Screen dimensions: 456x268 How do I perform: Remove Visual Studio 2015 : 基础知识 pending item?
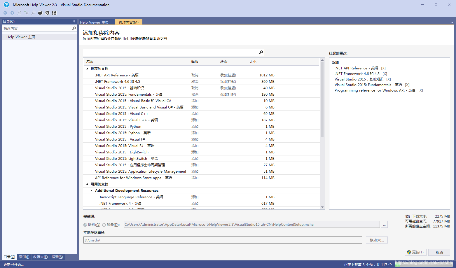pos(389,79)
